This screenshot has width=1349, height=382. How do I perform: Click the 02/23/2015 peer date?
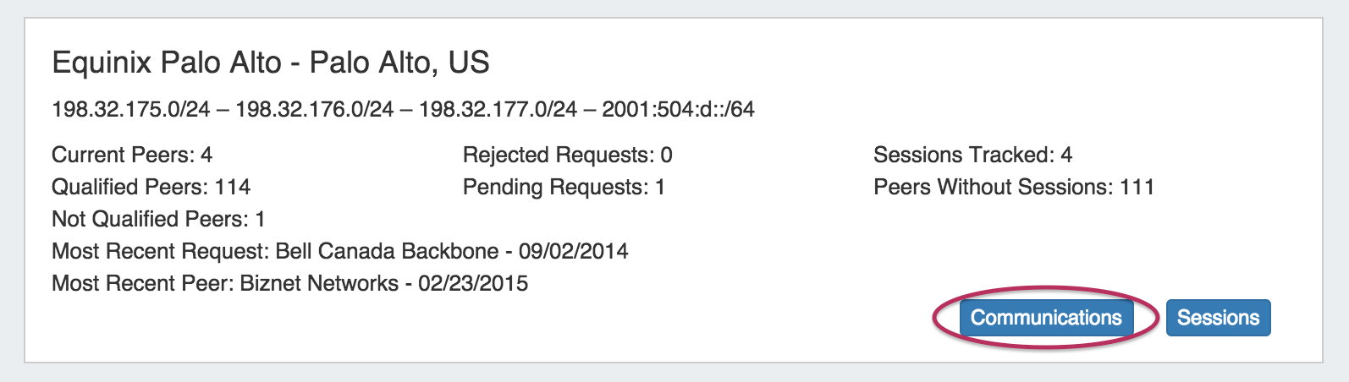click(473, 283)
